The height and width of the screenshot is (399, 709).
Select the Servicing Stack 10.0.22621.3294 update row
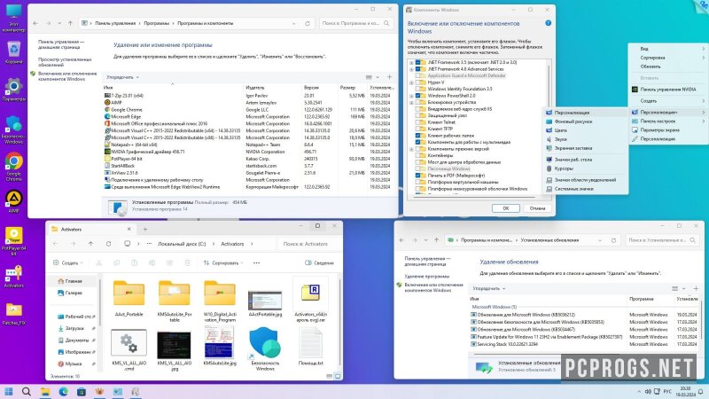point(584,344)
